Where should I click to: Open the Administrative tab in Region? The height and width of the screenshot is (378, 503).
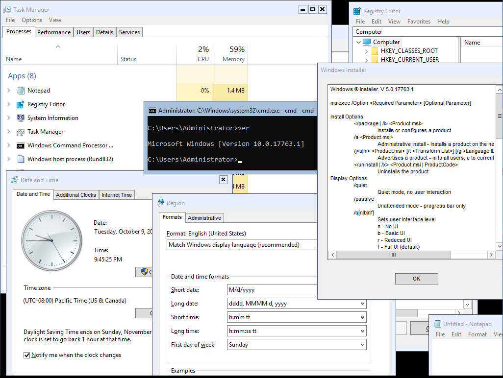(204, 218)
